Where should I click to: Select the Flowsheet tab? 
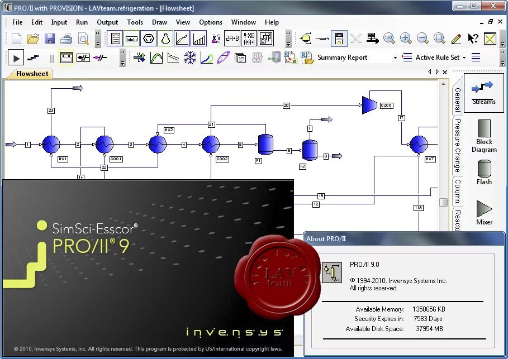[x=31, y=74]
